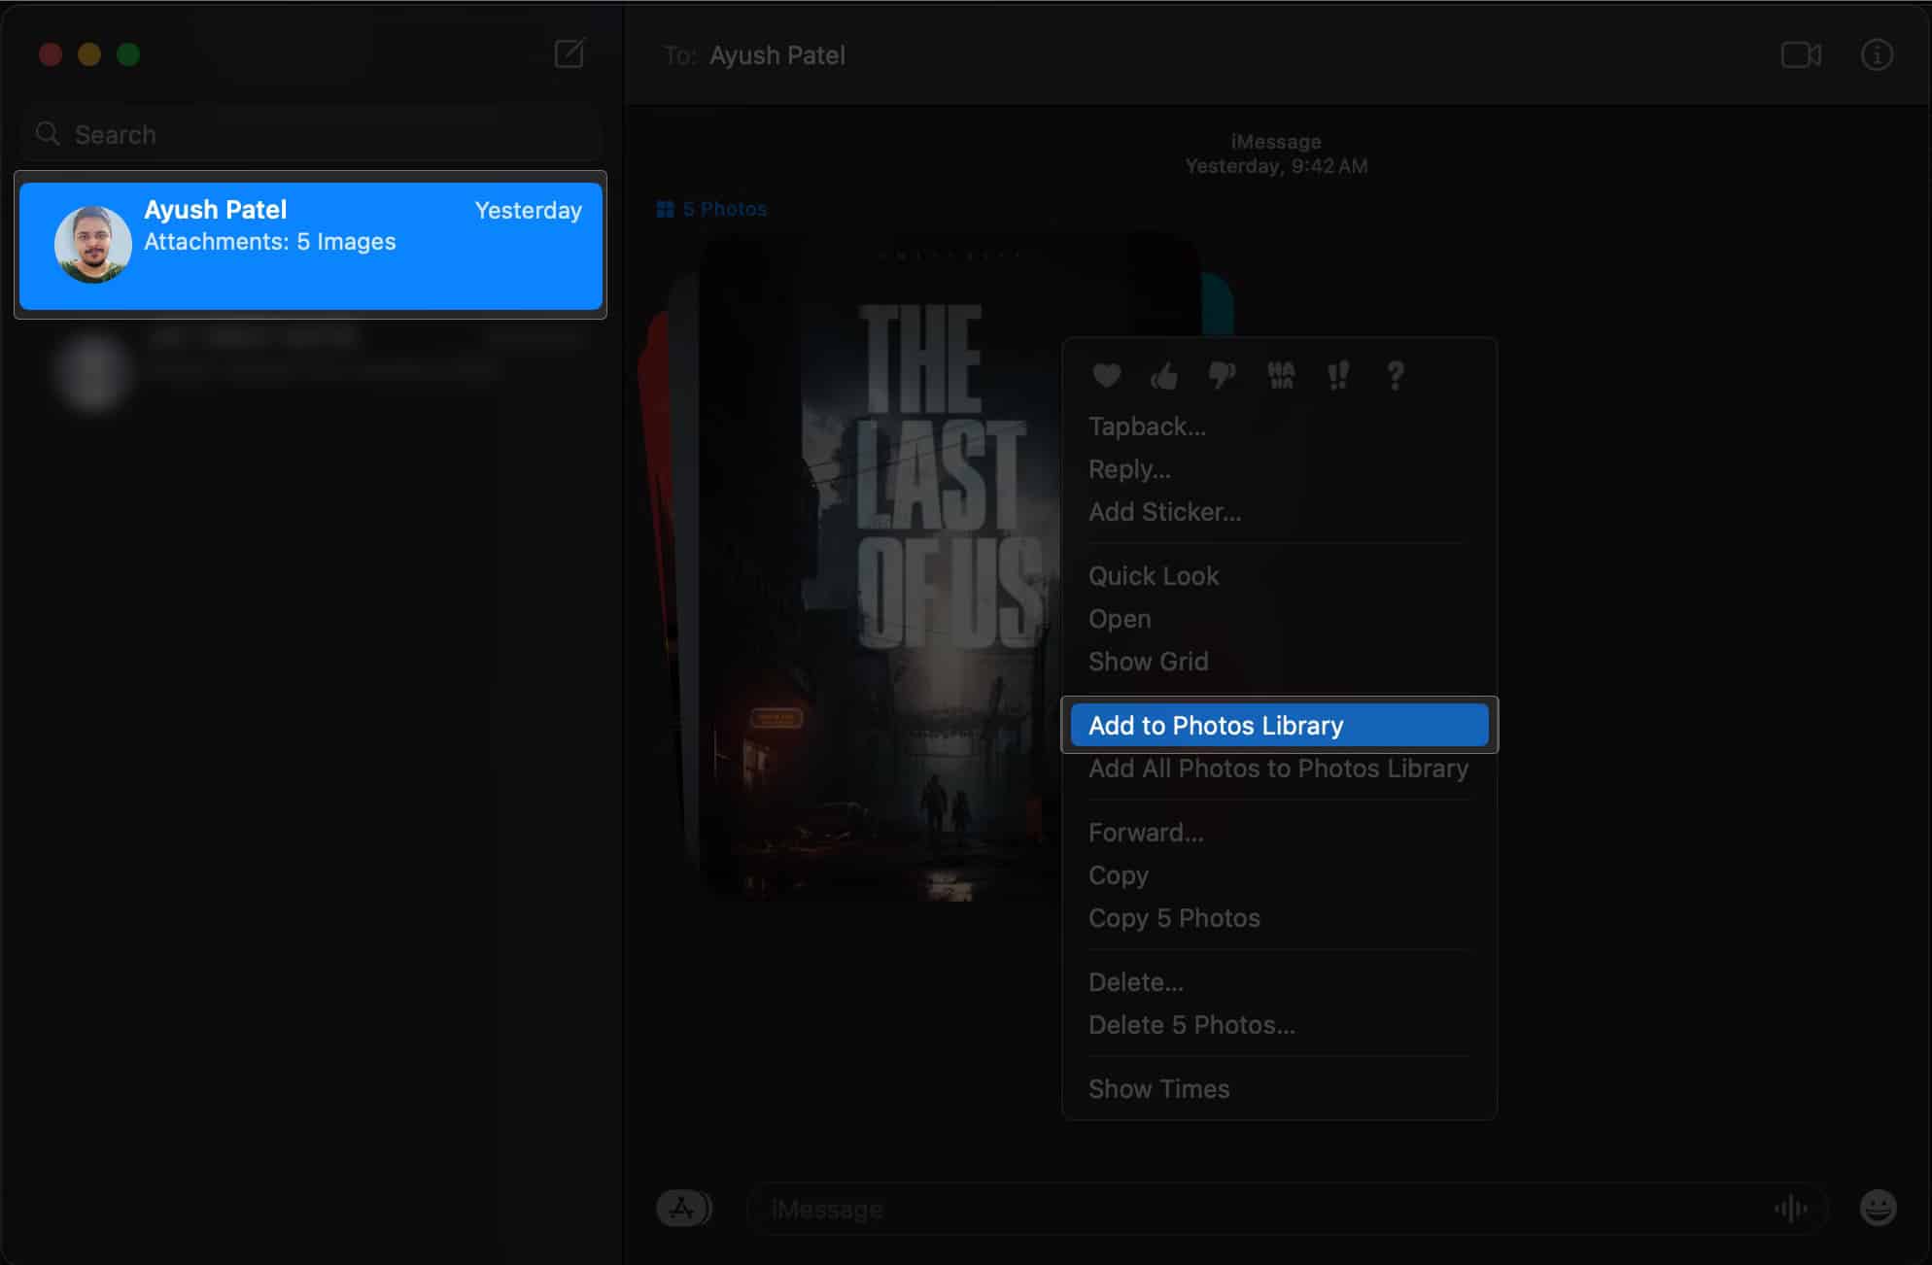
Task: Click the Exclamation tapback icon
Action: click(x=1334, y=376)
